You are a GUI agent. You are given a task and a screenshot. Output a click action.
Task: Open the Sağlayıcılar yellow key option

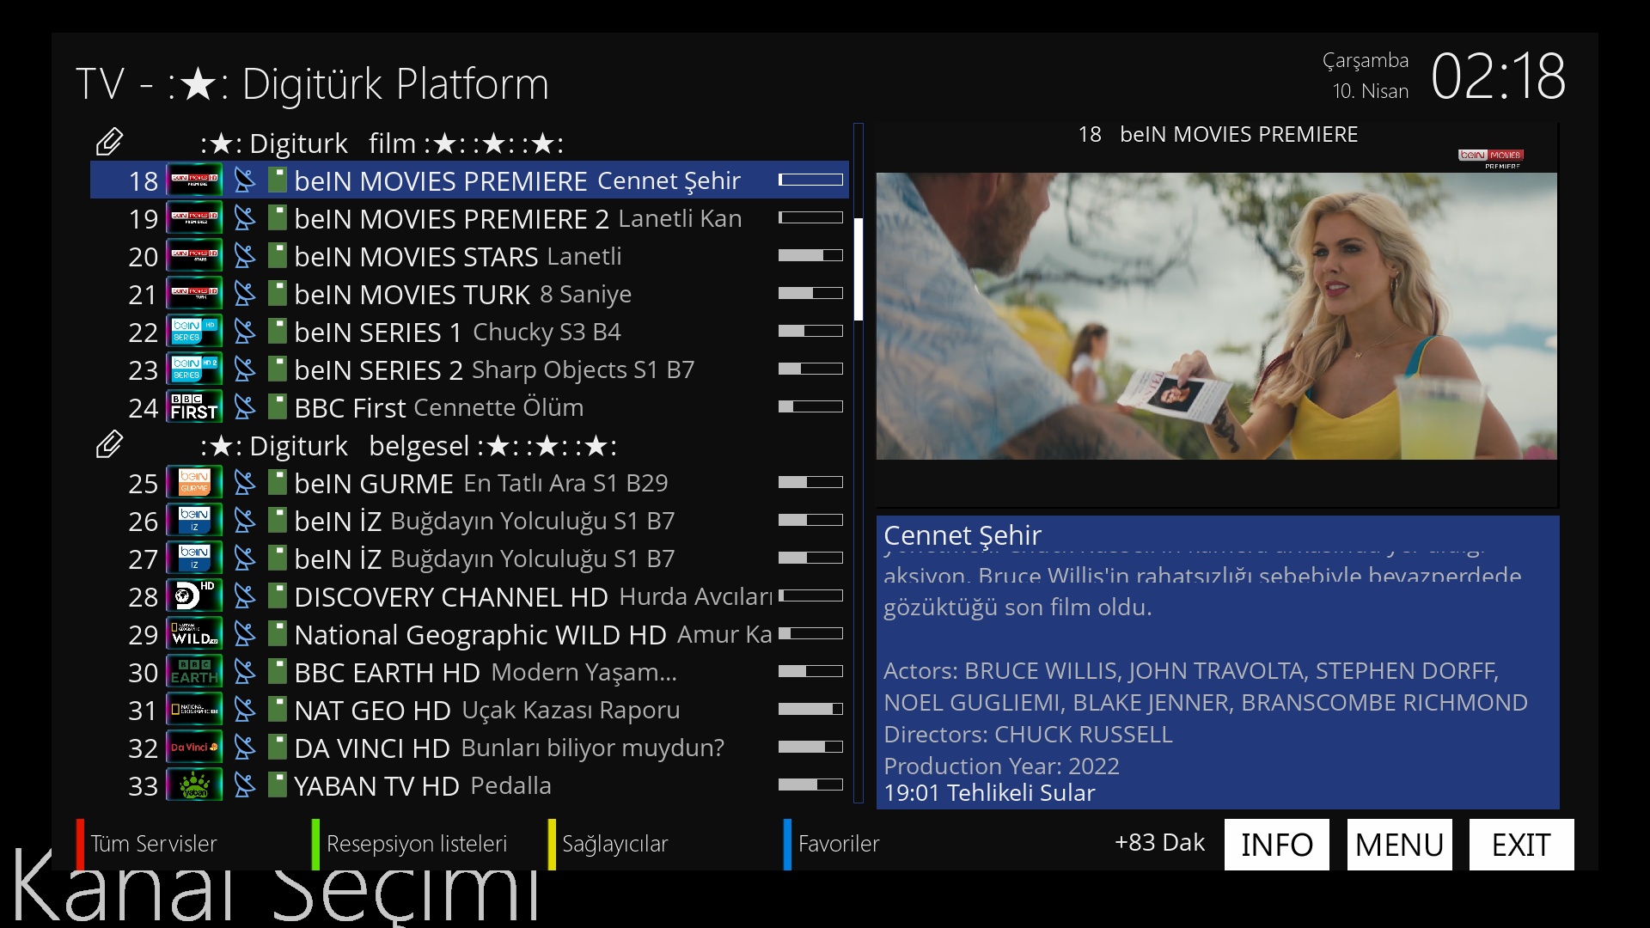[608, 844]
